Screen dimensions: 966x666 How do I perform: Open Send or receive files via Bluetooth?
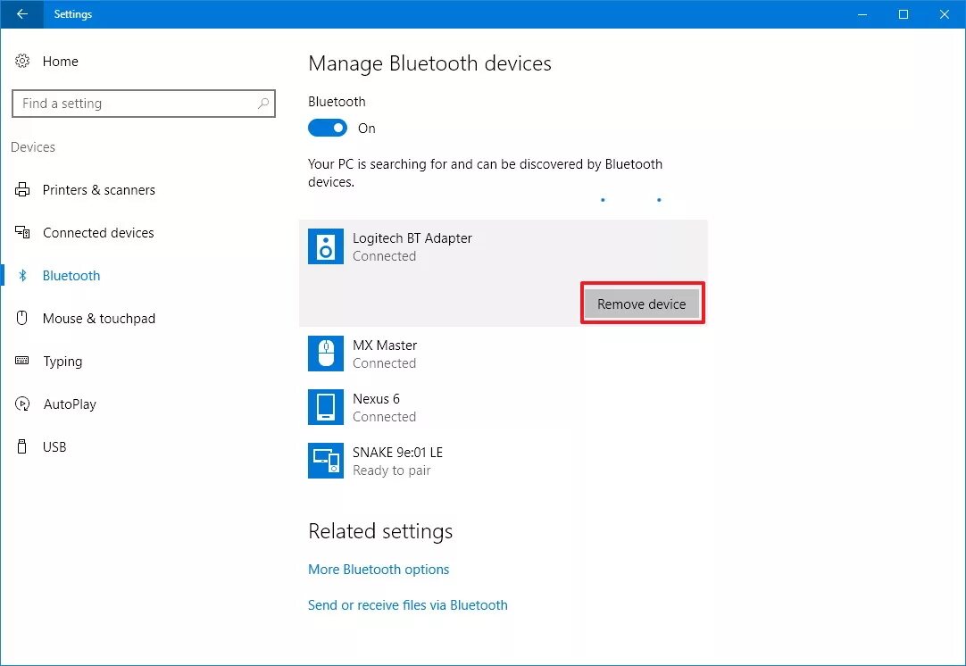pyautogui.click(x=407, y=604)
